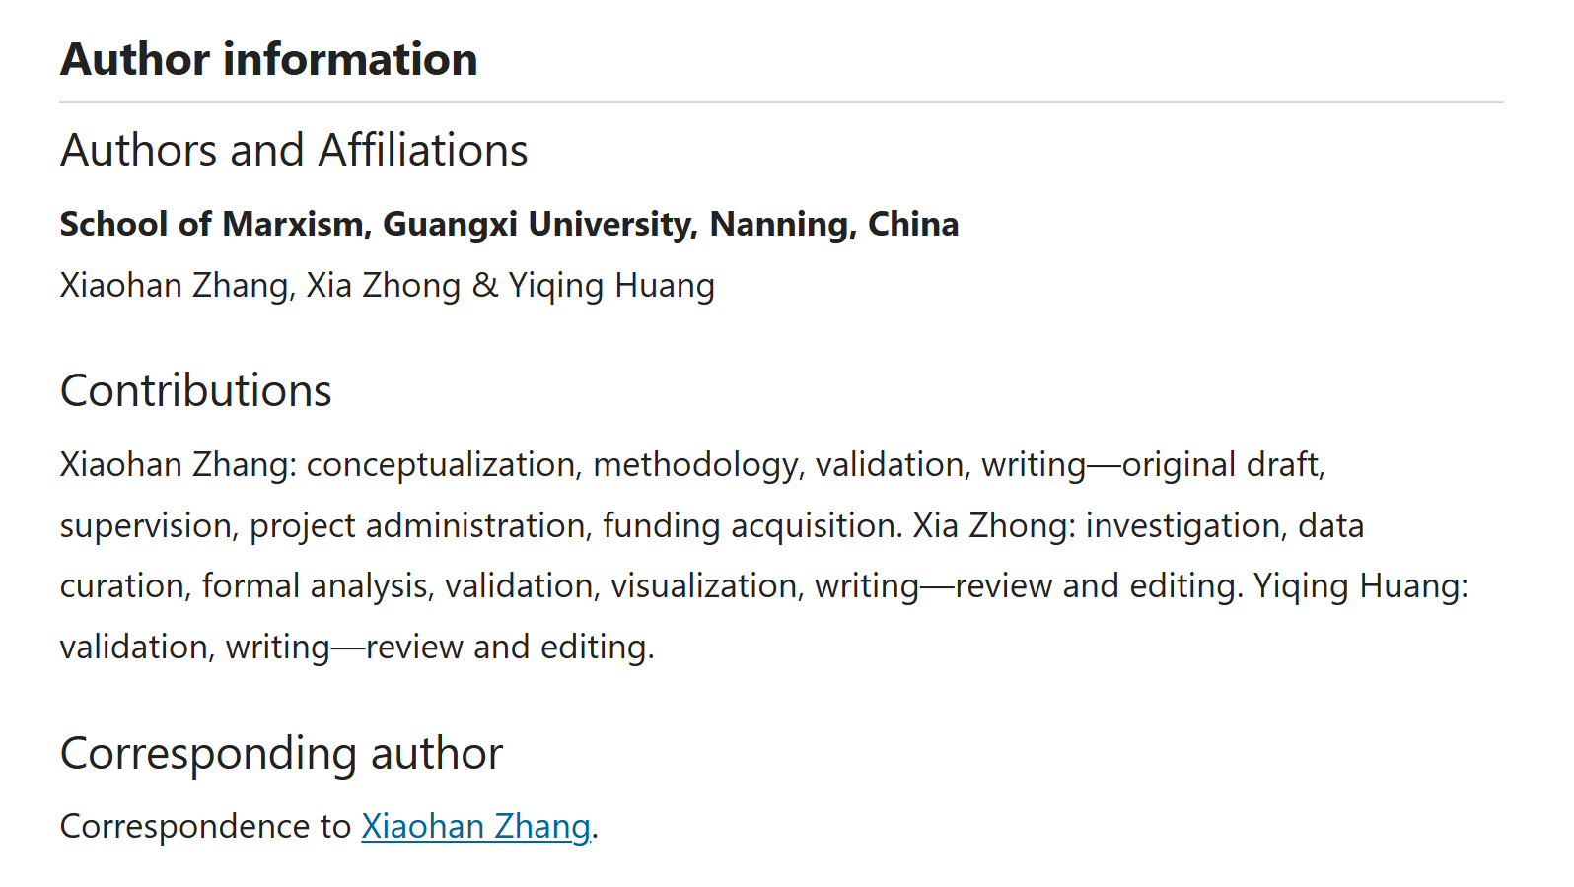This screenshot has height=887, width=1574.
Task: Open the Xiaohan Zhang correspondence link
Action: [x=475, y=826]
